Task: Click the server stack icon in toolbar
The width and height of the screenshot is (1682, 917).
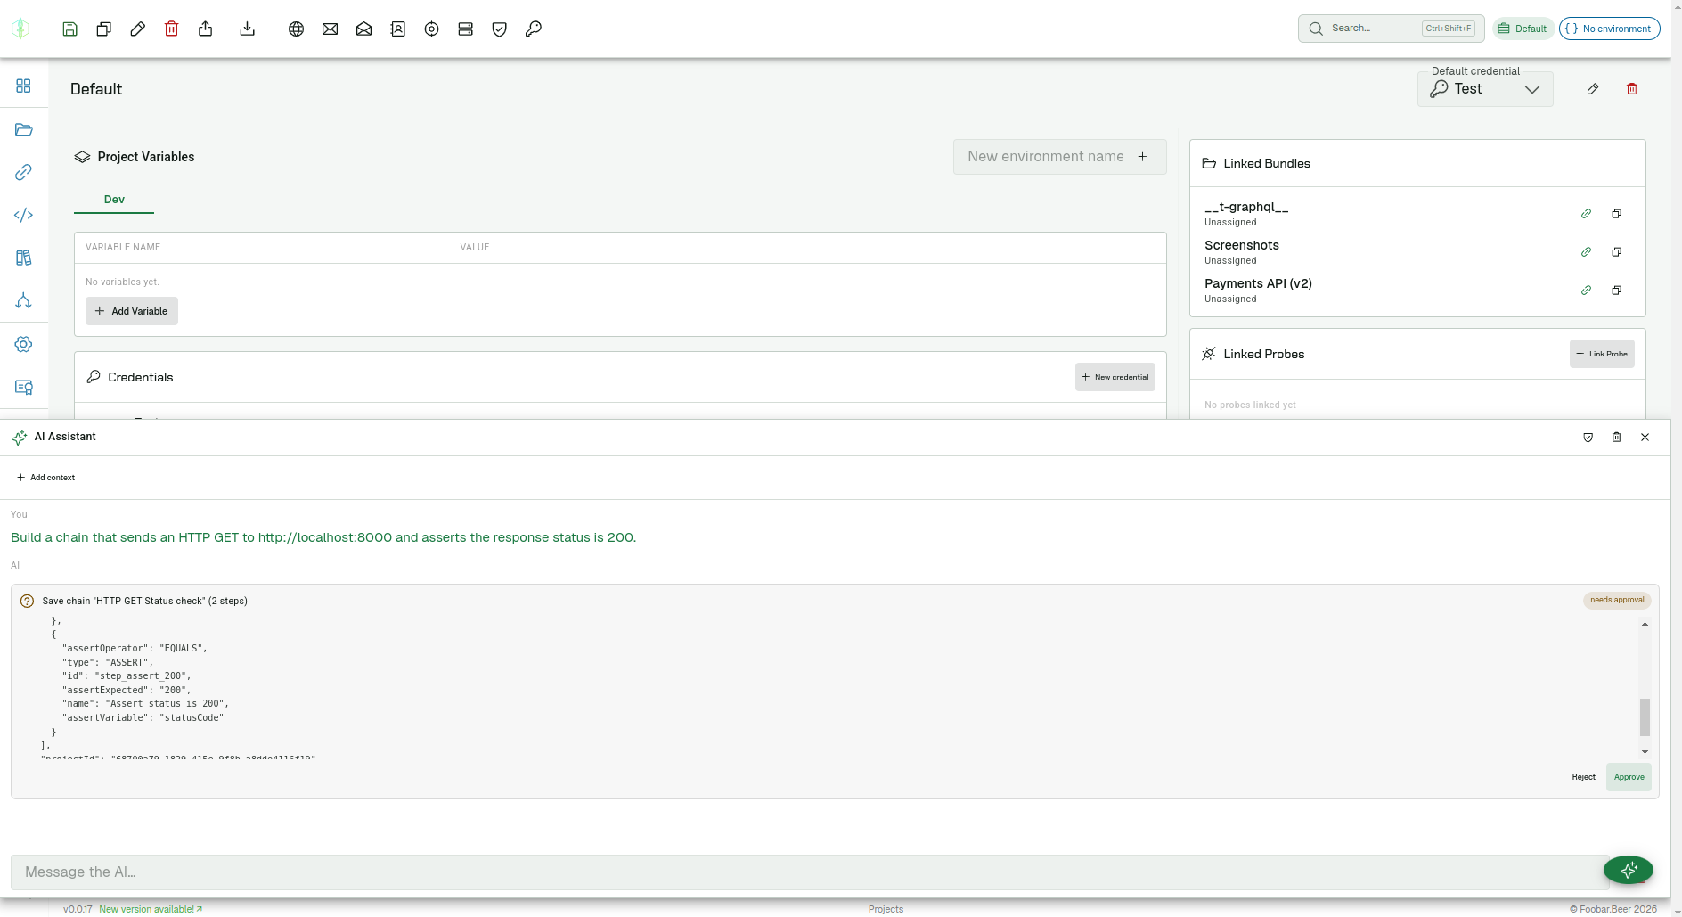Action: pos(466,29)
